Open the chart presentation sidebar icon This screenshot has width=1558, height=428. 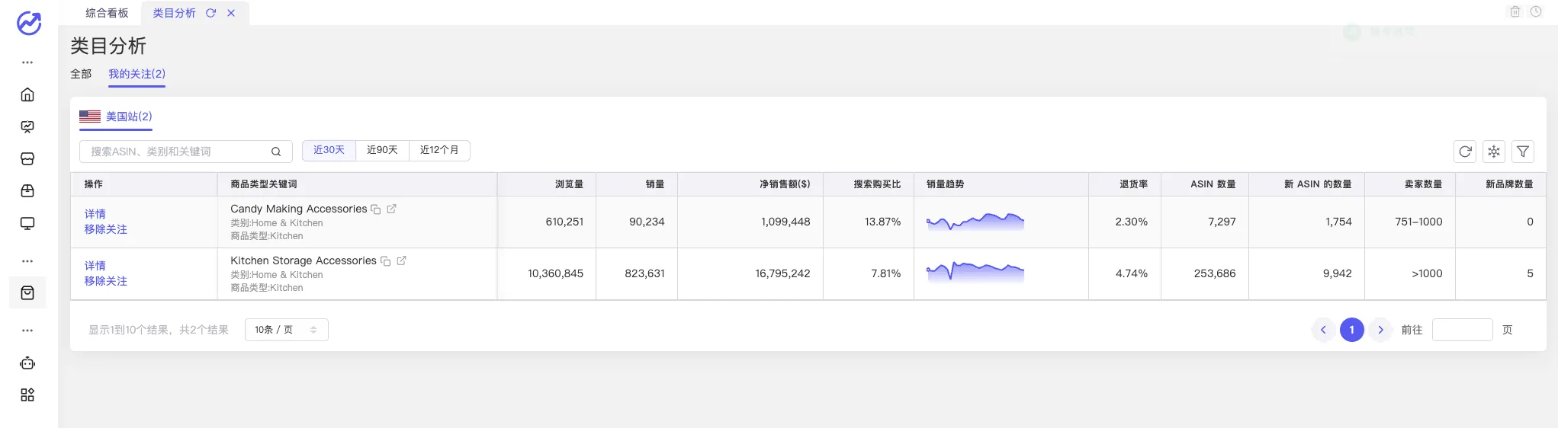27,127
